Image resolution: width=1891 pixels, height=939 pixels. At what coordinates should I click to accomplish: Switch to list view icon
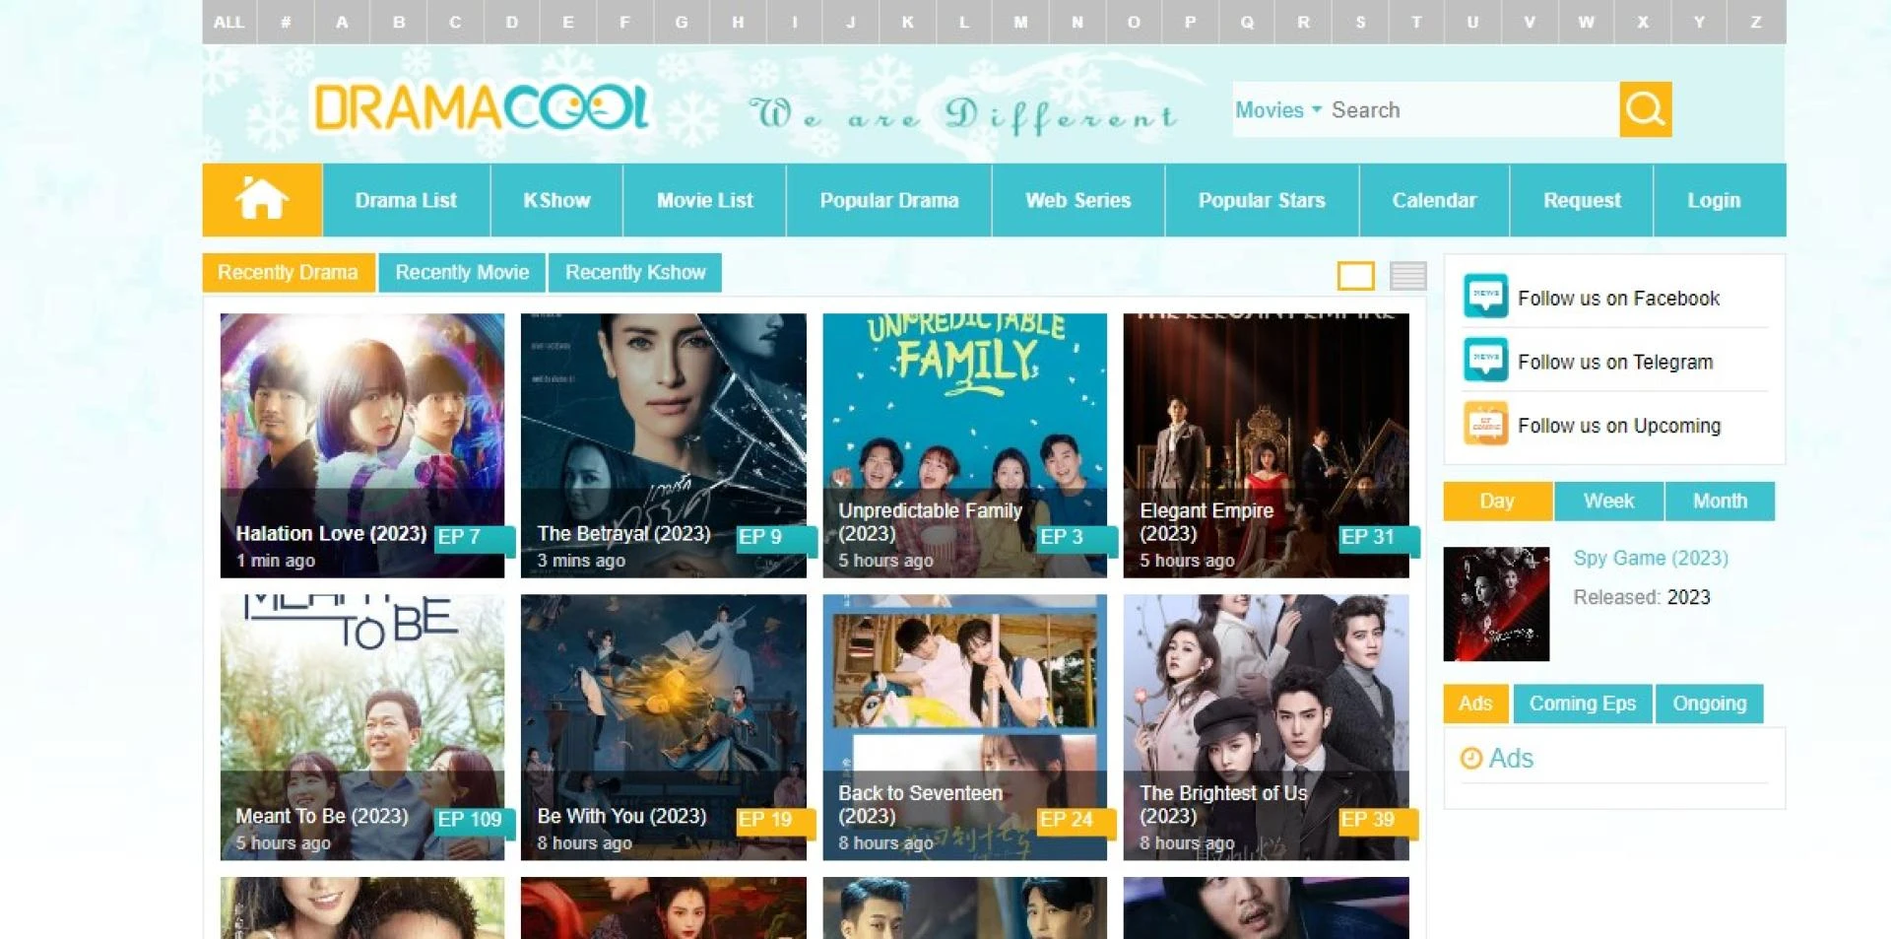pos(1407,276)
